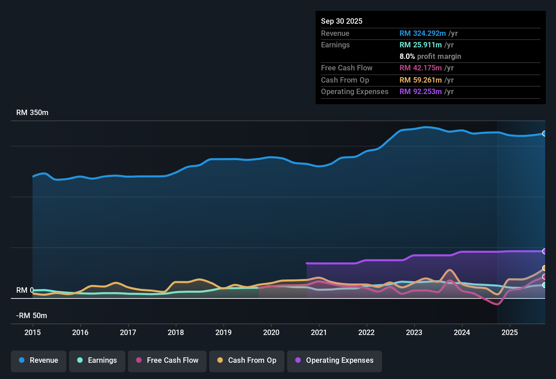Select the 2020 year label on the axis
This screenshot has width=556, height=379.
point(271,333)
